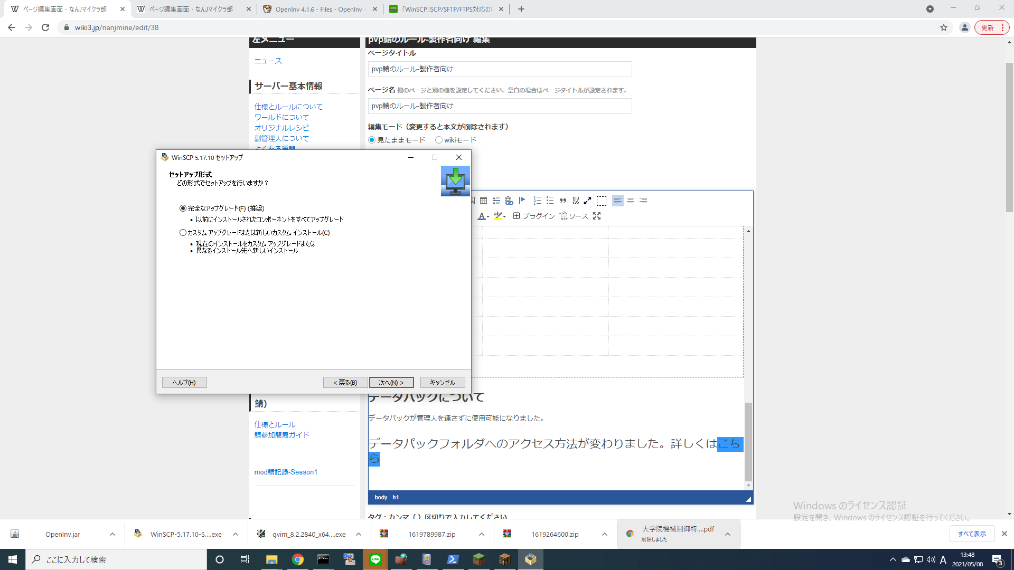Open 副管理人について sidebar link
Screen dimensions: 1014x570
point(281,138)
